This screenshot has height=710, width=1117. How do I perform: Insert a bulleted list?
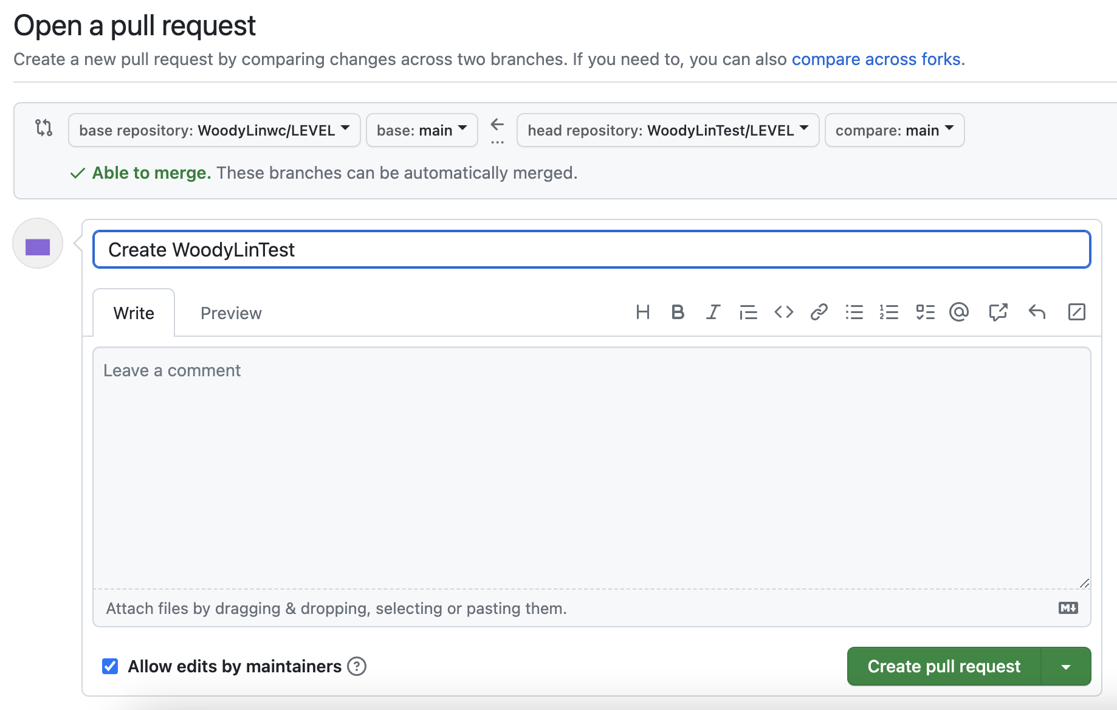(854, 312)
